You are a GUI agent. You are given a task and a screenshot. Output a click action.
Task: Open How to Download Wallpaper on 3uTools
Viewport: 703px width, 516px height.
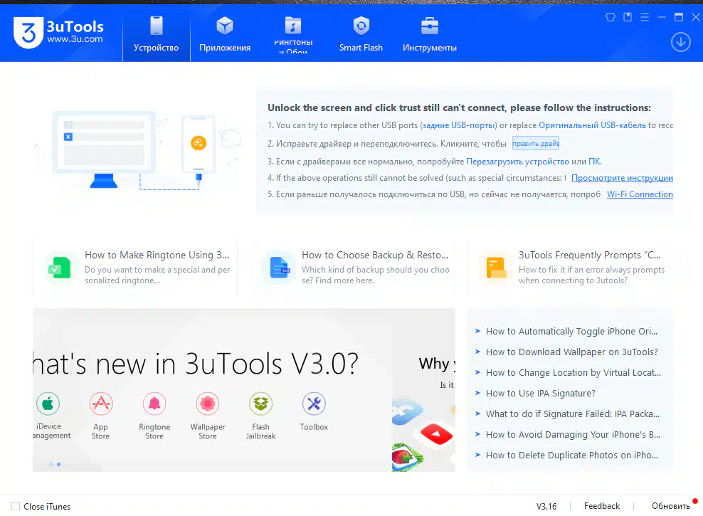[x=571, y=352]
